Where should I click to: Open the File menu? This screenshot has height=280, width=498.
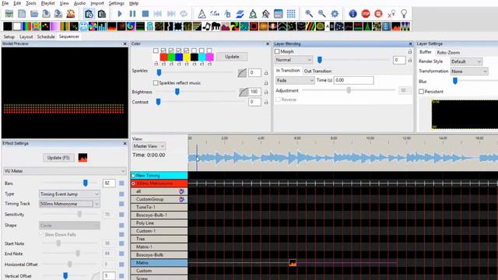pos(5,3)
